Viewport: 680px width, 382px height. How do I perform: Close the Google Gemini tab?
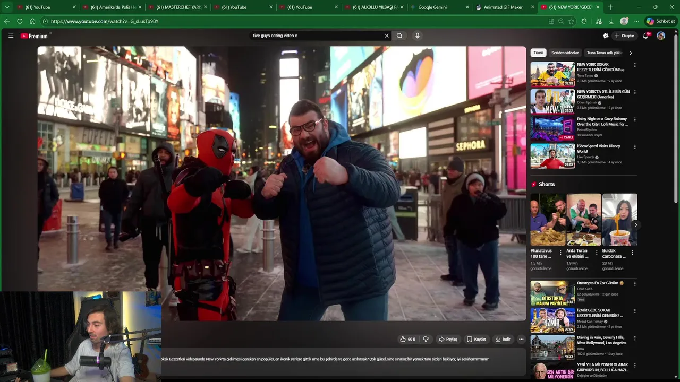coord(467,7)
